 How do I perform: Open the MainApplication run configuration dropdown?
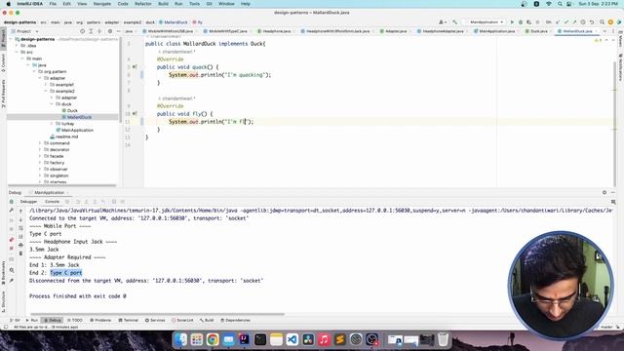click(485, 22)
